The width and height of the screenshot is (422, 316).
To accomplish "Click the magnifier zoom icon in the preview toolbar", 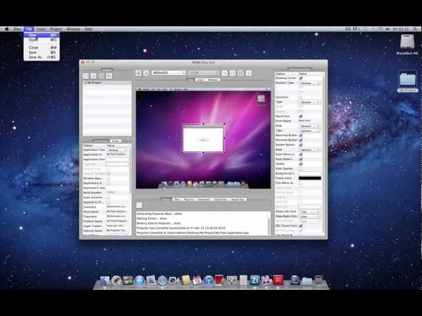I will pyautogui.click(x=224, y=73).
